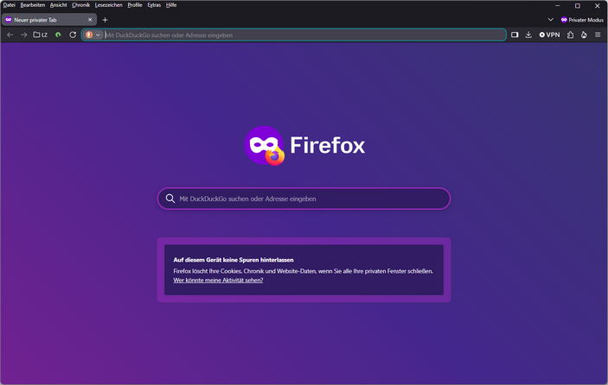Open the Ansicht menu
This screenshot has height=385, width=608.
[x=58, y=5]
